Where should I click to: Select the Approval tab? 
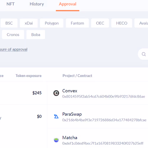(x=67, y=4)
